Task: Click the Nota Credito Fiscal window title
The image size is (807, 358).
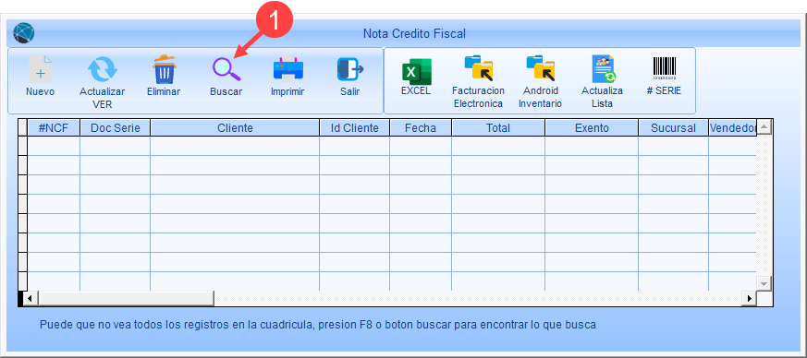Action: 414,34
